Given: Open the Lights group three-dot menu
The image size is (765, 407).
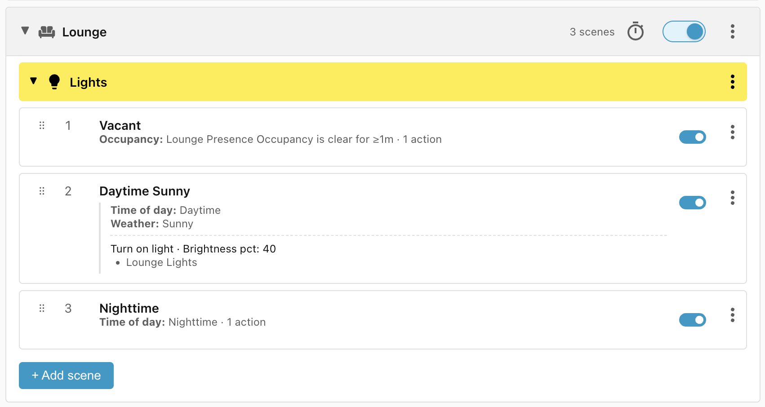Looking at the screenshot, I should [733, 82].
